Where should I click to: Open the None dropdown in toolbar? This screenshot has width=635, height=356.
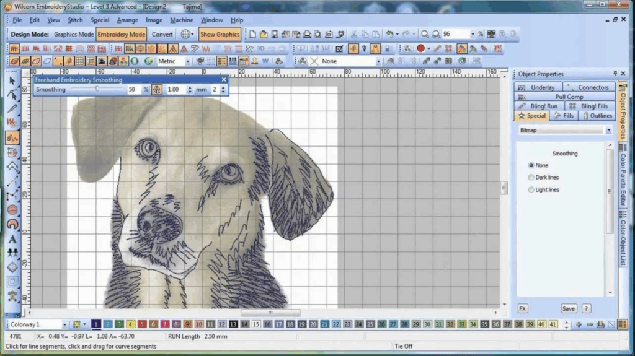(x=378, y=61)
